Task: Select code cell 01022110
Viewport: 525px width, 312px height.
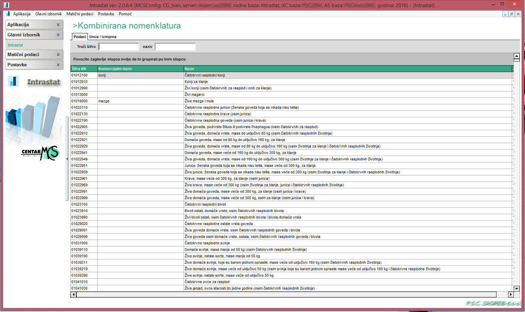Action: coord(84,107)
